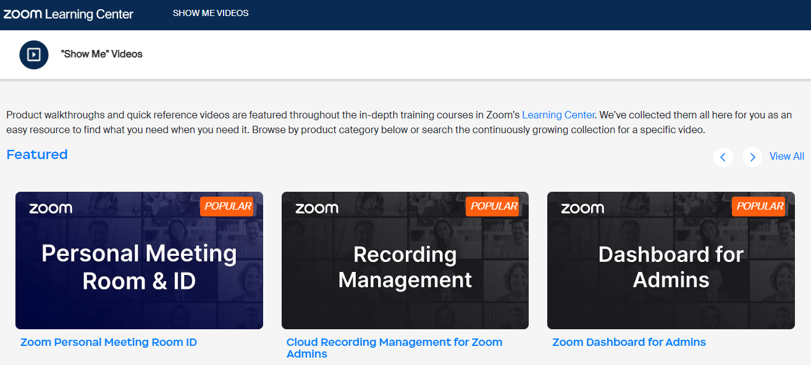Open Zoom Personal Meeting Room ID link
The width and height of the screenshot is (811, 365).
point(109,342)
